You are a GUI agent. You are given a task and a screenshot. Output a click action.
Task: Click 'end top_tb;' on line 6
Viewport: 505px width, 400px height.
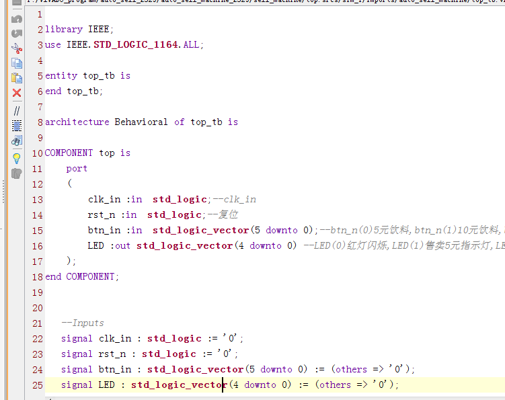(x=74, y=91)
